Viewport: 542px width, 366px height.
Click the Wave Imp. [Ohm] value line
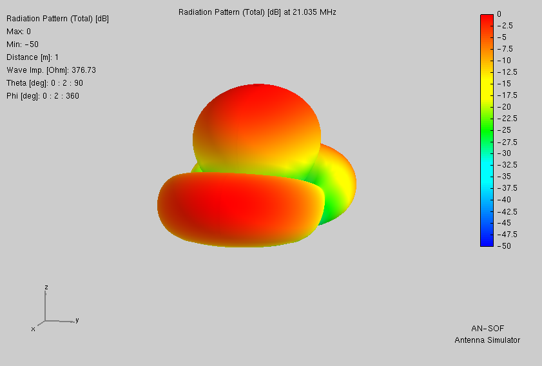click(51, 70)
